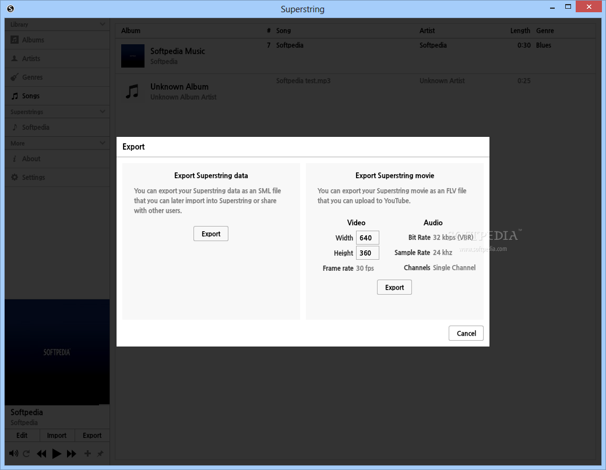Open the Edit tab in sidebar
This screenshot has height=470, width=606.
22,435
